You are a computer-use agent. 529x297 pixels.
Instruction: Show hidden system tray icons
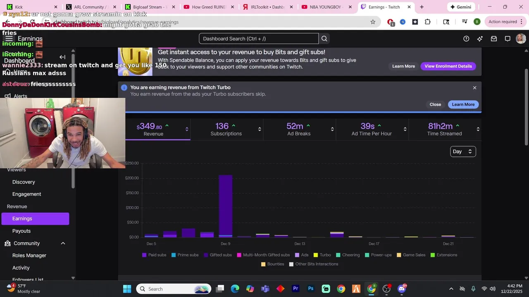[x=451, y=289]
